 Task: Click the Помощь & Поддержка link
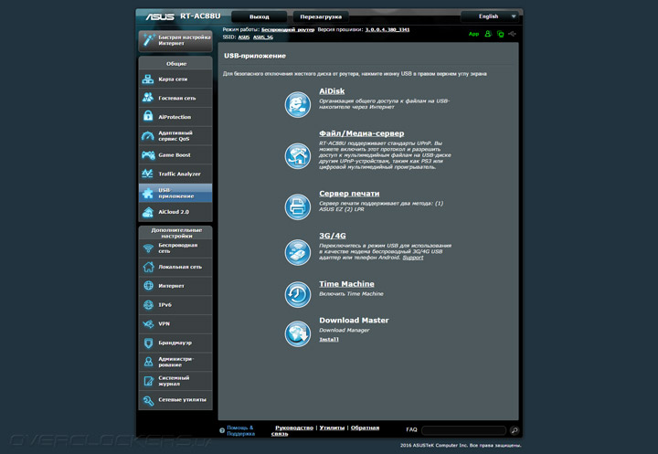240,430
